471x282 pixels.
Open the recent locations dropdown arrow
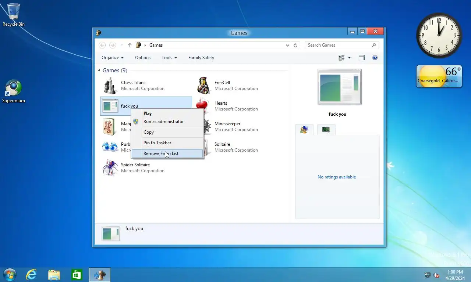[x=122, y=45]
